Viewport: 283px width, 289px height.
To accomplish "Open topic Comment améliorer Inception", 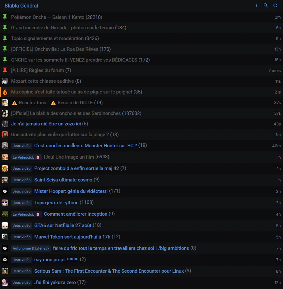I will point(75,214).
